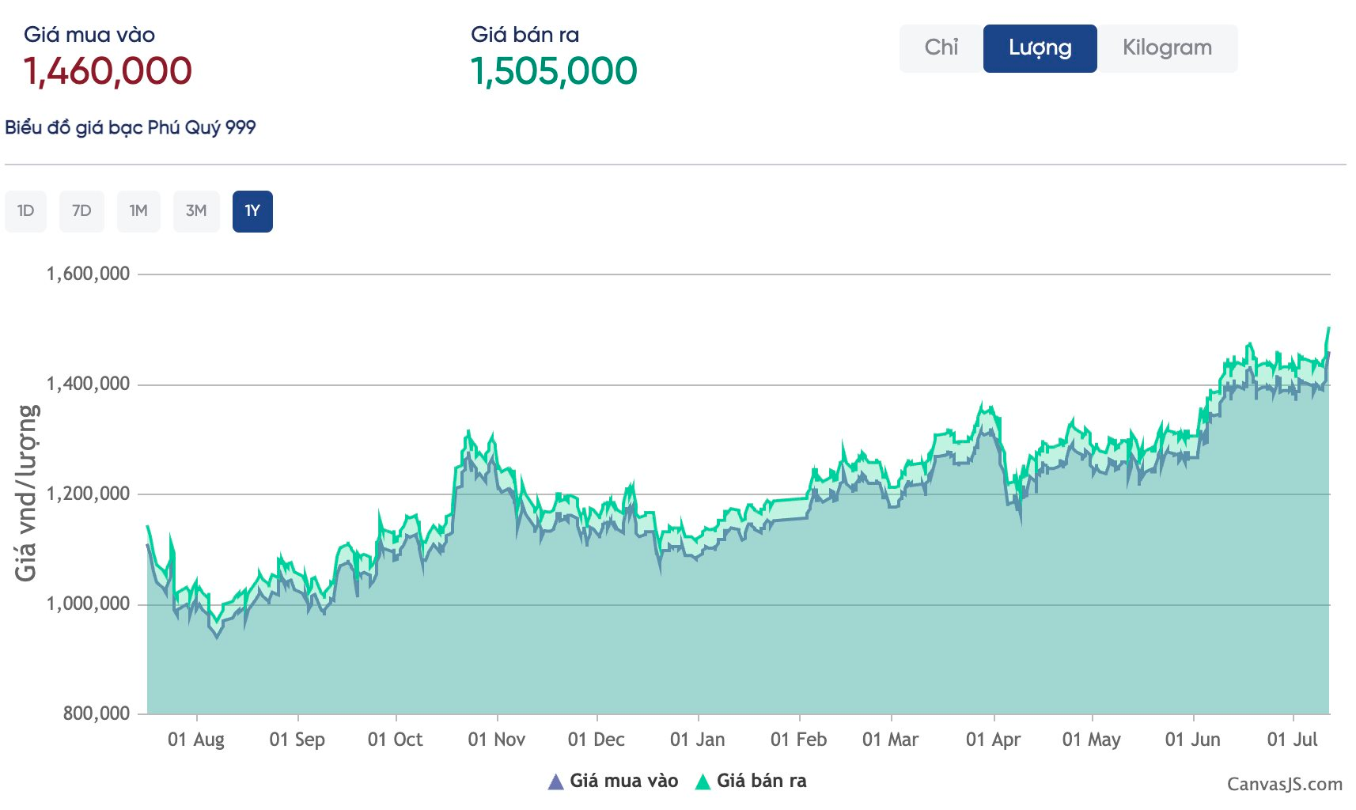This screenshot has height=810, width=1356.
Task: Click the 01 Jan axis label
Action: [697, 740]
